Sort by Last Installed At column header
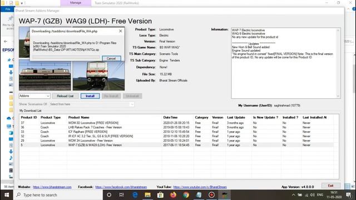 click(x=315, y=117)
